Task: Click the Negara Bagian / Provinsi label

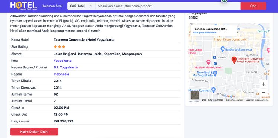Action: (x=29, y=67)
